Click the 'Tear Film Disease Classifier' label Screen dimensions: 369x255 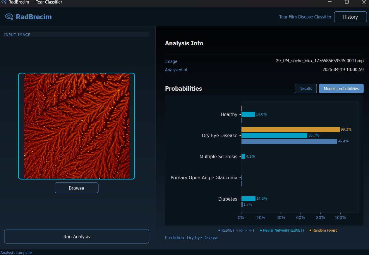(305, 17)
